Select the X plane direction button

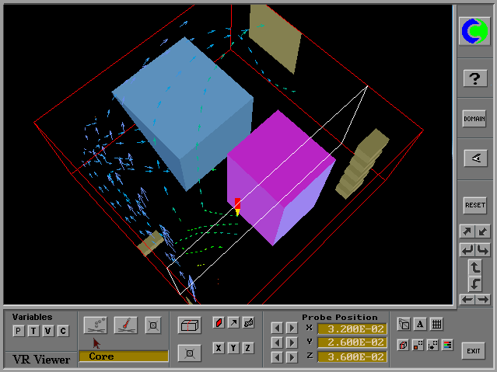(219, 347)
